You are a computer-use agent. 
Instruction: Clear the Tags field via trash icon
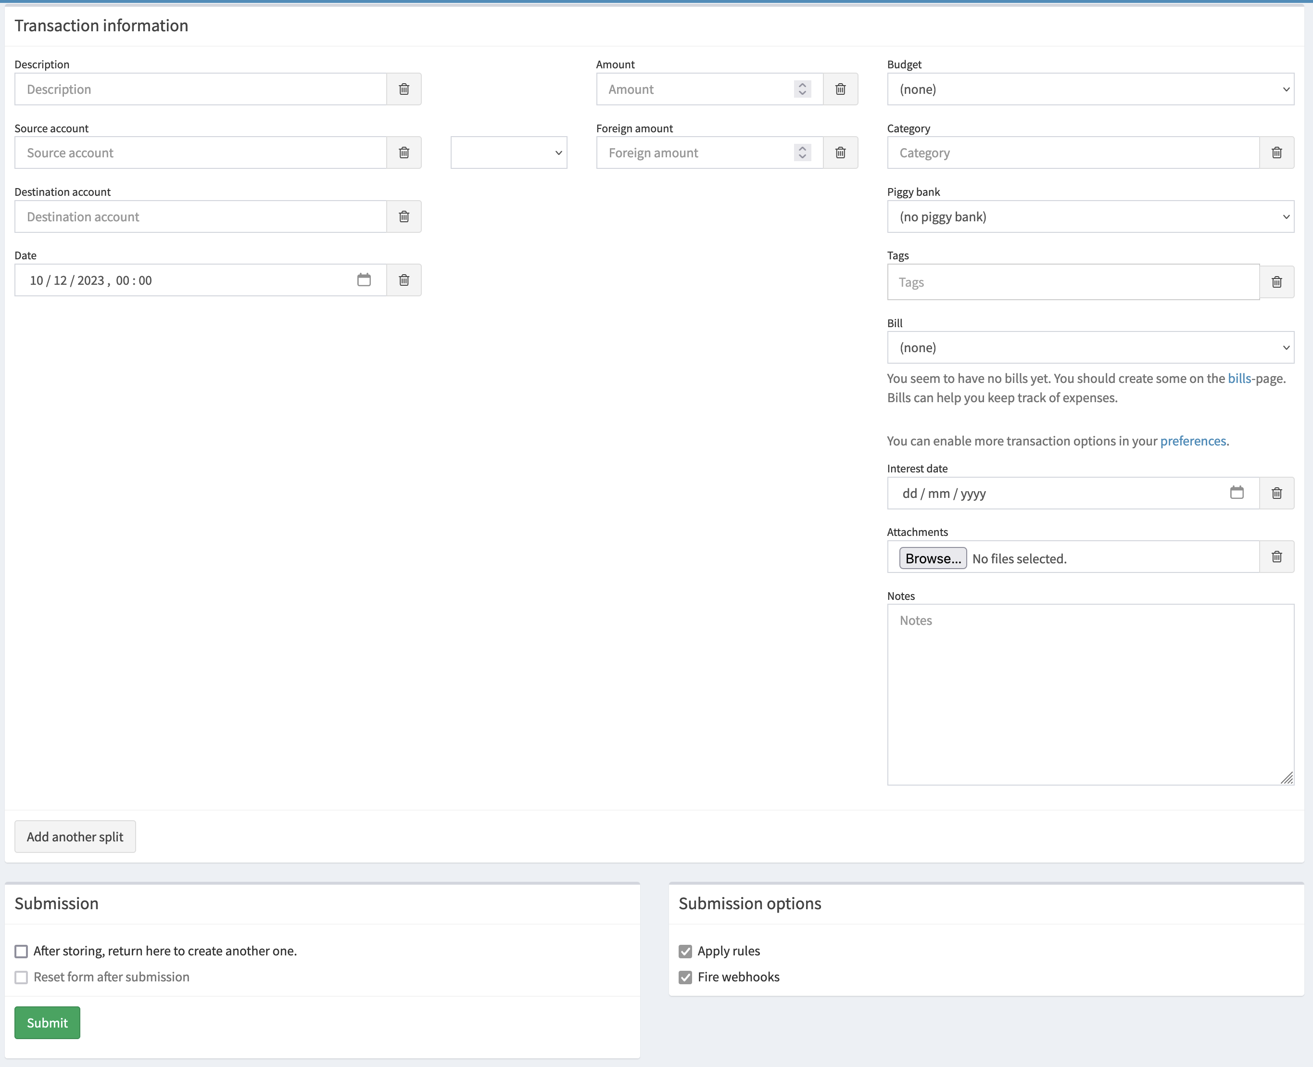pyautogui.click(x=1277, y=281)
